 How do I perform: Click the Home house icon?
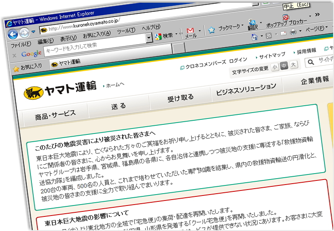coord(254,36)
